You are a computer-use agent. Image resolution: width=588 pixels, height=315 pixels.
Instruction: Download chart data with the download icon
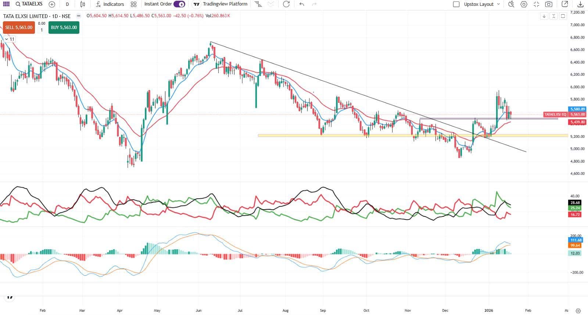[580, 4]
